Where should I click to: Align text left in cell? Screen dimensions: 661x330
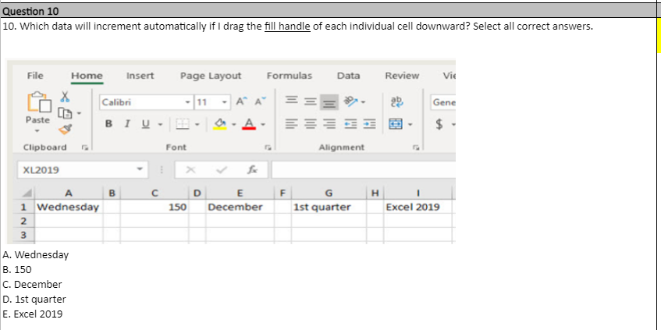click(x=290, y=124)
